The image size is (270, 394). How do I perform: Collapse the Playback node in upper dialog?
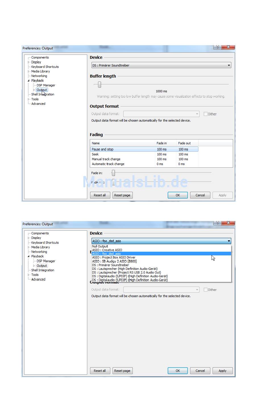click(29, 81)
